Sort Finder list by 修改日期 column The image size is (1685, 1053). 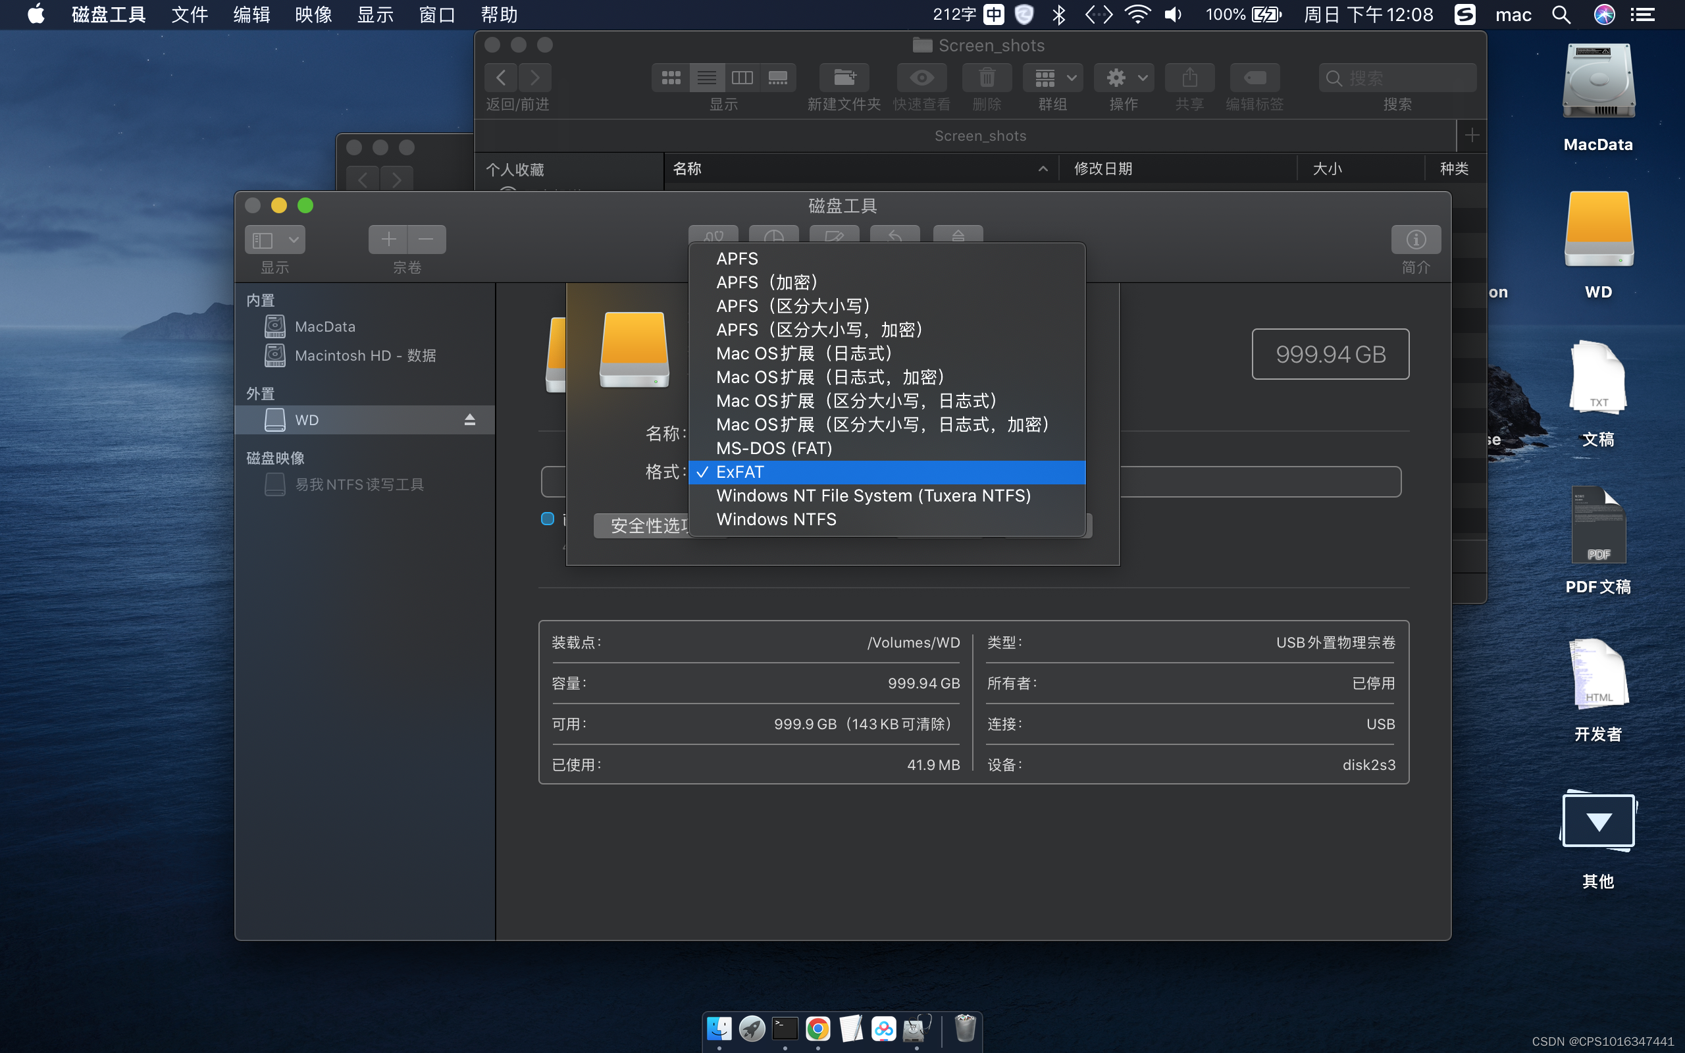(1103, 168)
